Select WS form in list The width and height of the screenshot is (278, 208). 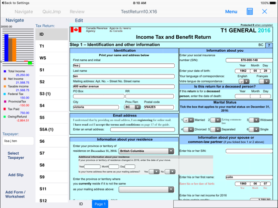click(51, 58)
